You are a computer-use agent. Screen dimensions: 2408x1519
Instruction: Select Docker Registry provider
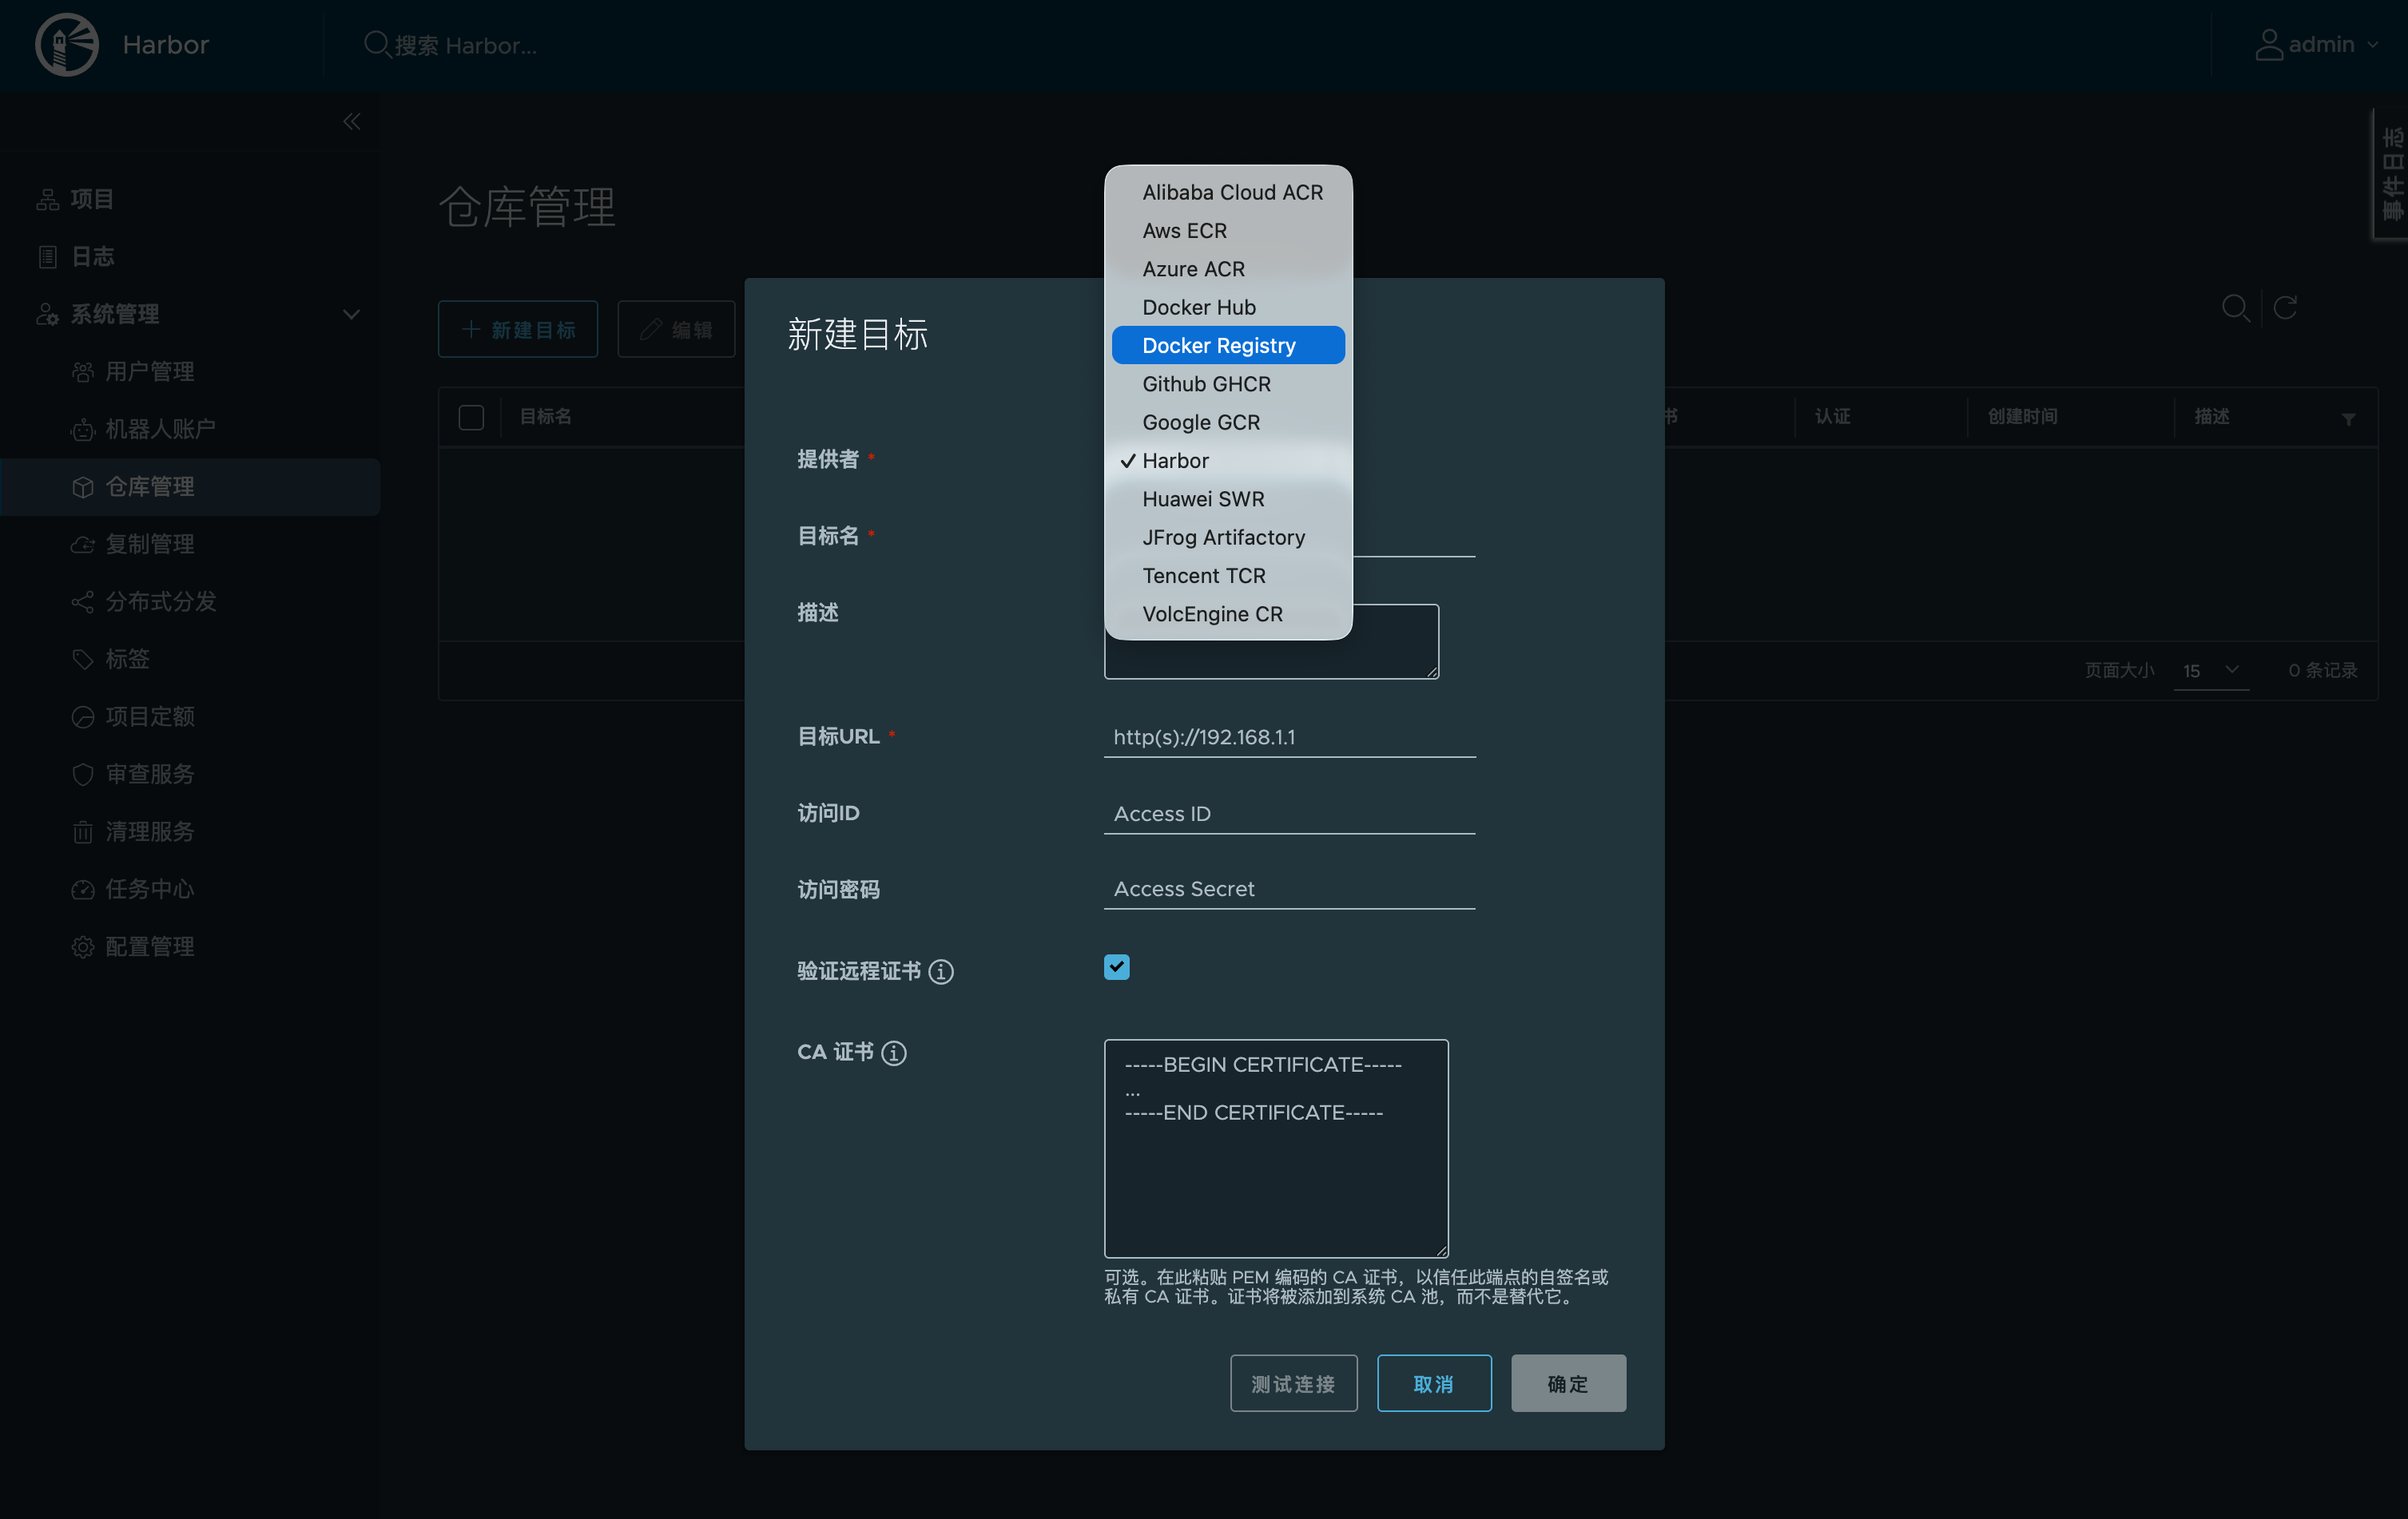pyautogui.click(x=1228, y=345)
